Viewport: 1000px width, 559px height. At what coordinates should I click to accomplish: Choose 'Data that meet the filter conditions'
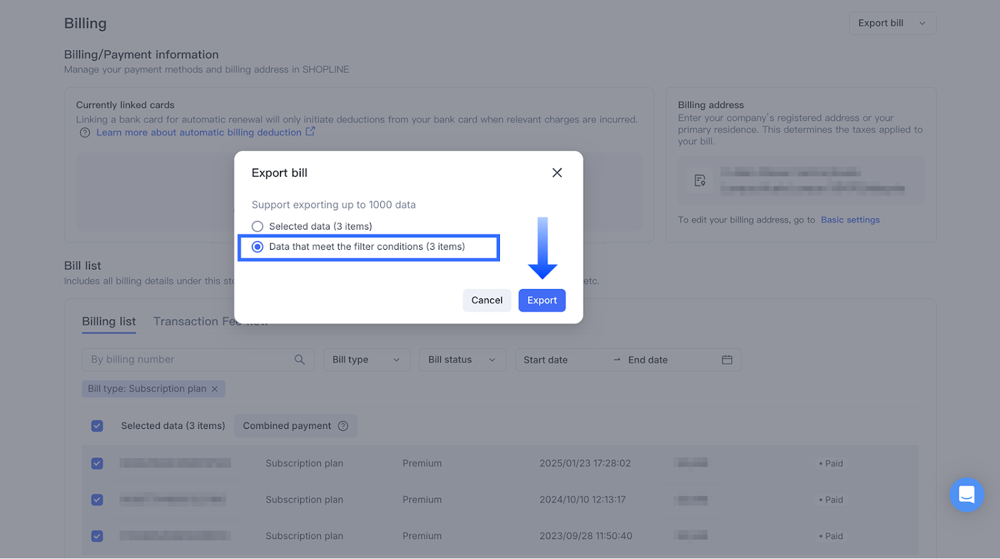coord(257,247)
